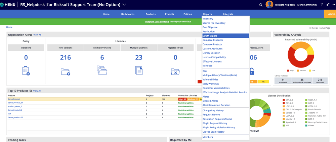The height and width of the screenshot is (142, 336).
Task: Click the New Versions folder icon
Action: pos(66,72)
